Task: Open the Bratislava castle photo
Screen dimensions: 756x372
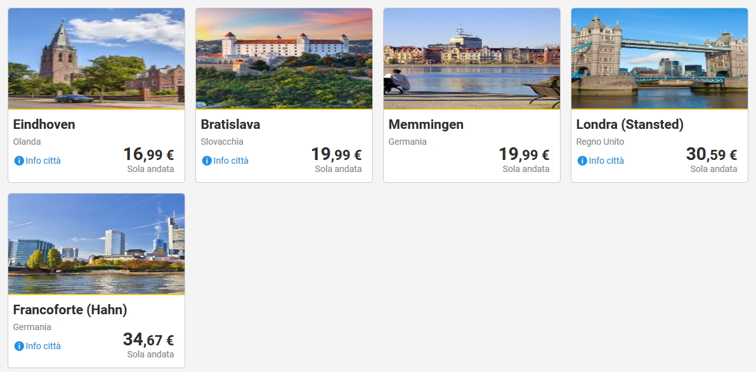Action: tap(284, 58)
